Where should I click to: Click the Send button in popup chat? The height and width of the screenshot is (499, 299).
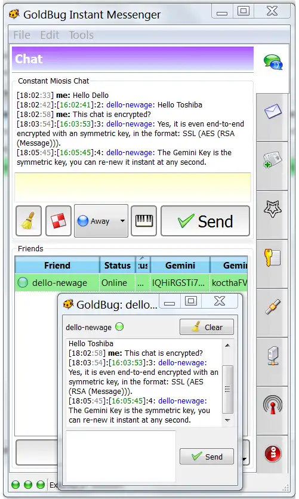pos(206,457)
